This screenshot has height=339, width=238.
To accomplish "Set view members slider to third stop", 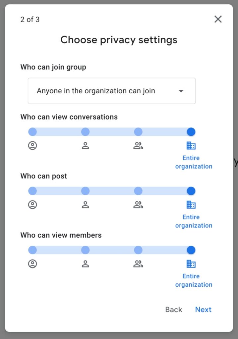I will click(138, 250).
